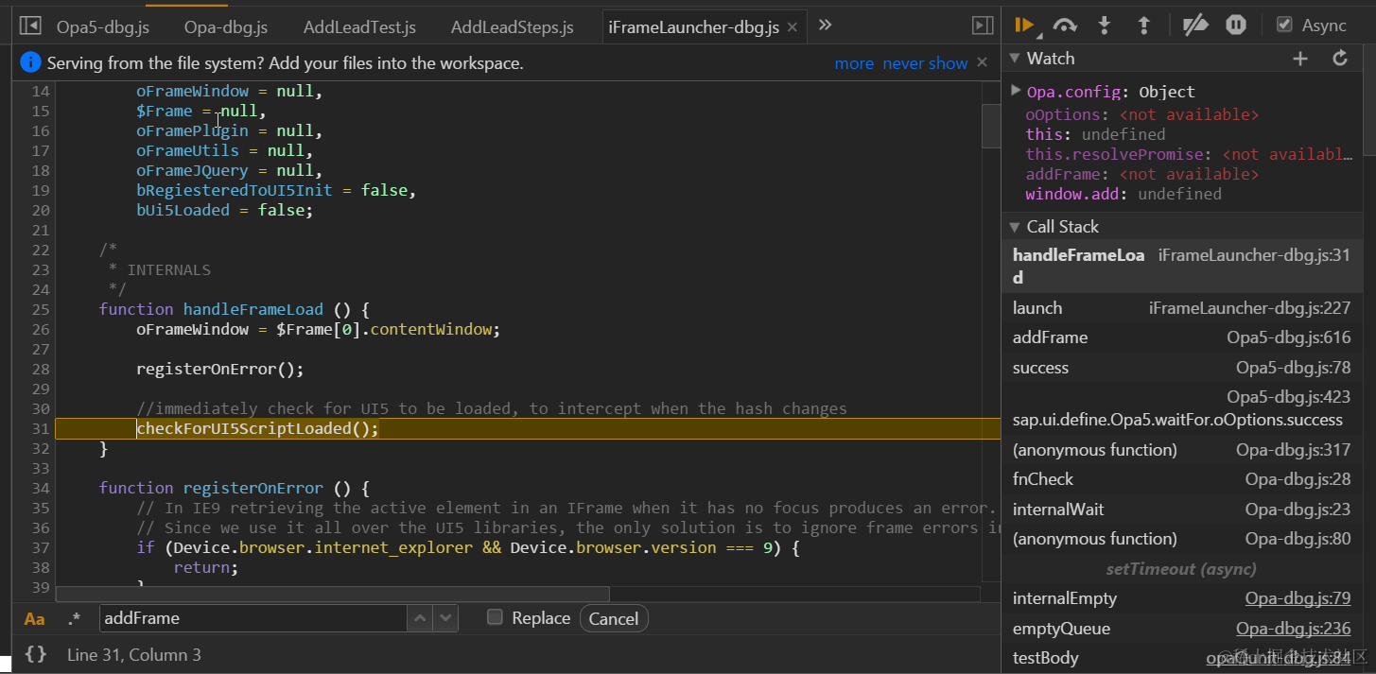The height and width of the screenshot is (674, 1376).
Task: Open the Opa-dbg.js:236 source link
Action: tap(1293, 629)
